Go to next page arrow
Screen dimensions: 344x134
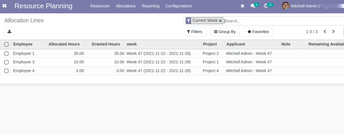[x=334, y=32]
